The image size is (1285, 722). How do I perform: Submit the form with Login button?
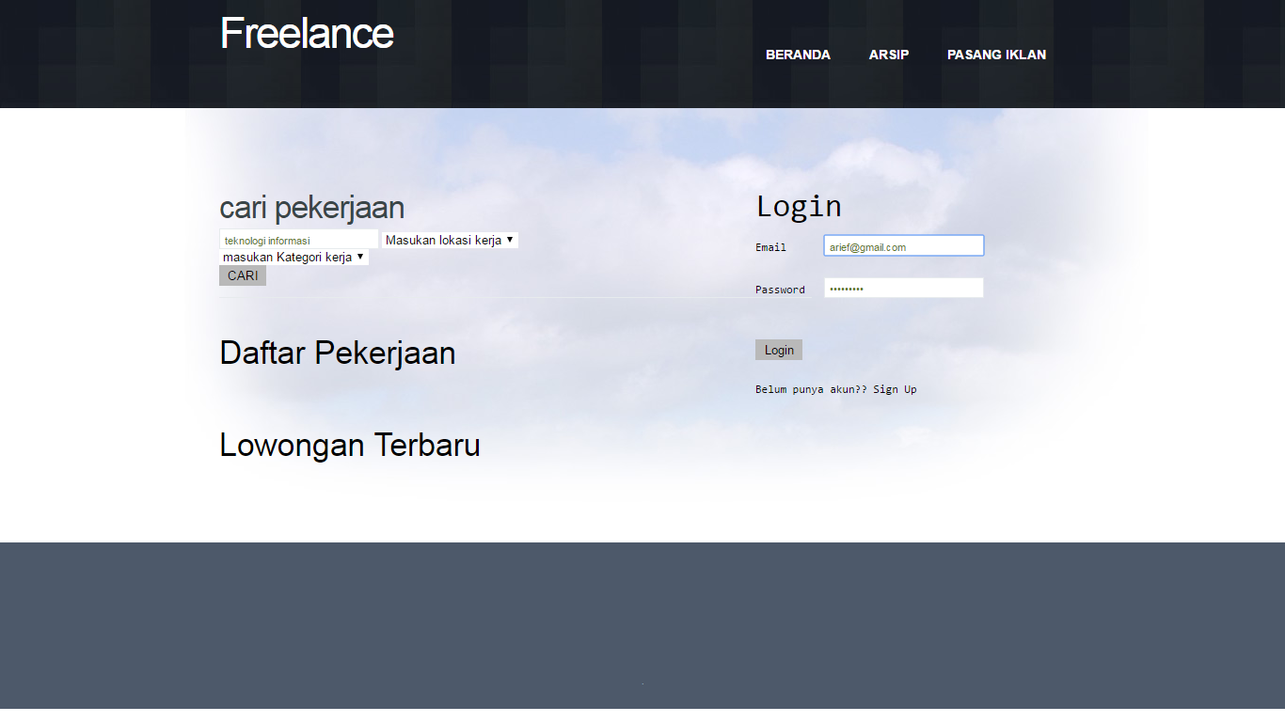(778, 351)
